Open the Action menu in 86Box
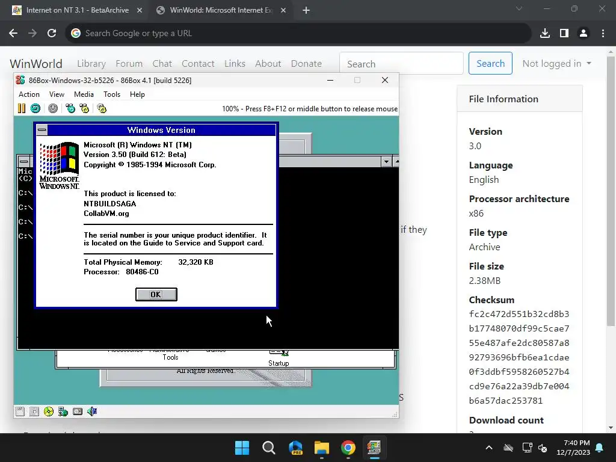Image resolution: width=616 pixels, height=462 pixels. [x=29, y=94]
